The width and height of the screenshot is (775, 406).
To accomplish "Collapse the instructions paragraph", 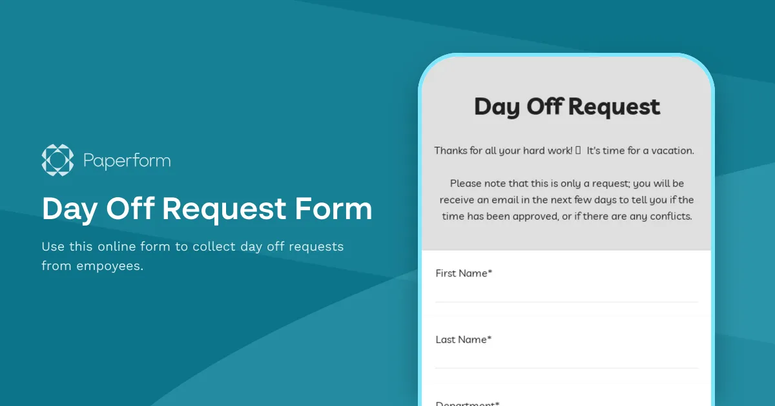I will tap(566, 200).
